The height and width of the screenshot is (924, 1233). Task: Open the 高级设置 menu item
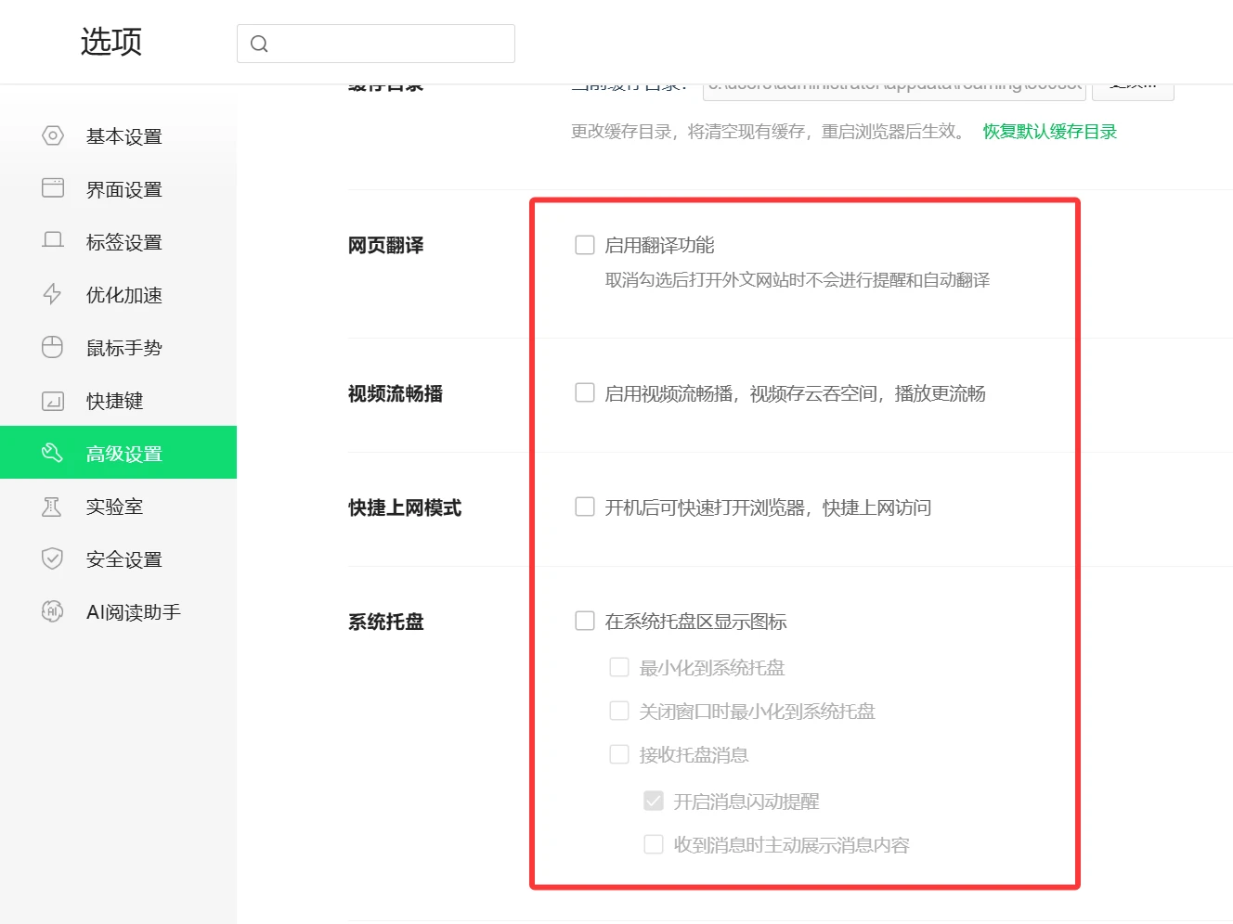123,454
